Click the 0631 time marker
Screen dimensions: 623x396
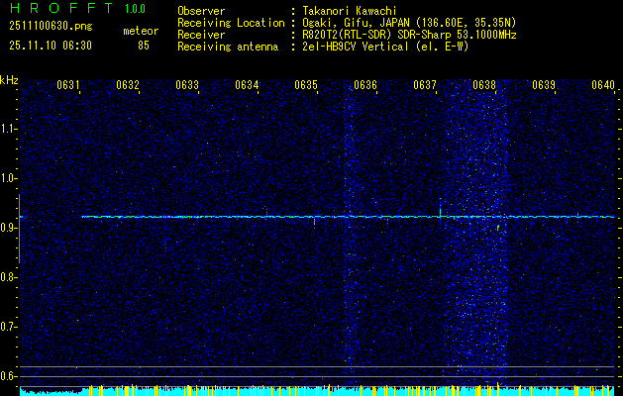pyautogui.click(x=68, y=85)
